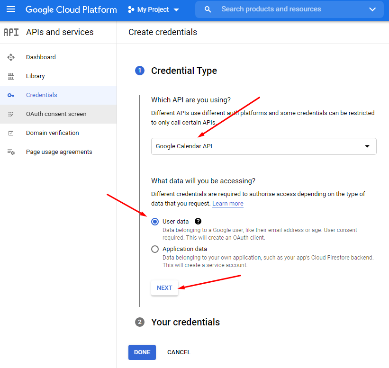The width and height of the screenshot is (389, 368).
Task: Click the Domain verification checkbox icon
Action: (11, 133)
